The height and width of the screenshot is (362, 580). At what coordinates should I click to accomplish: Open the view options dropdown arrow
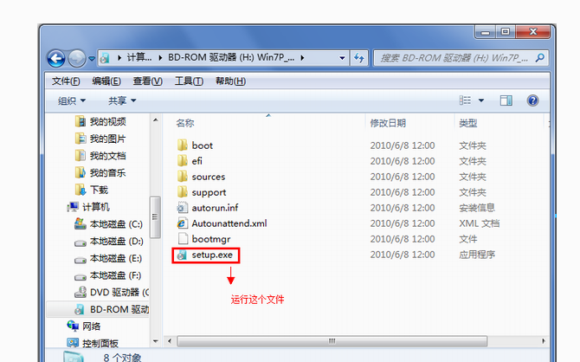481,100
